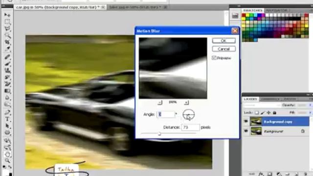Switch to the Paths tab
Screen dimensions: 313x176
[x=290, y=99]
